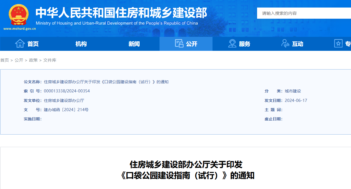
Task: Click the 主题词 label
Action: pyautogui.click(x=274, y=110)
